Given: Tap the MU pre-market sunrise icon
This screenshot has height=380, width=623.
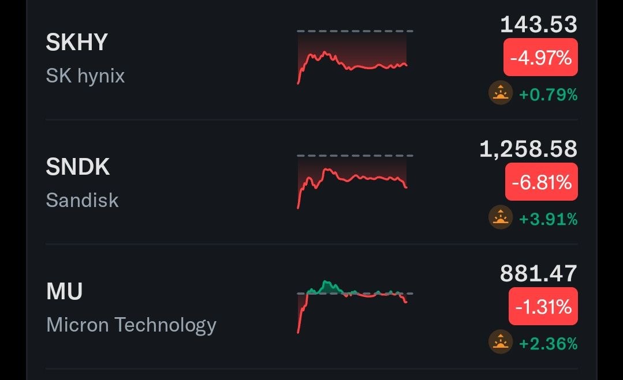Looking at the screenshot, I should [500, 342].
